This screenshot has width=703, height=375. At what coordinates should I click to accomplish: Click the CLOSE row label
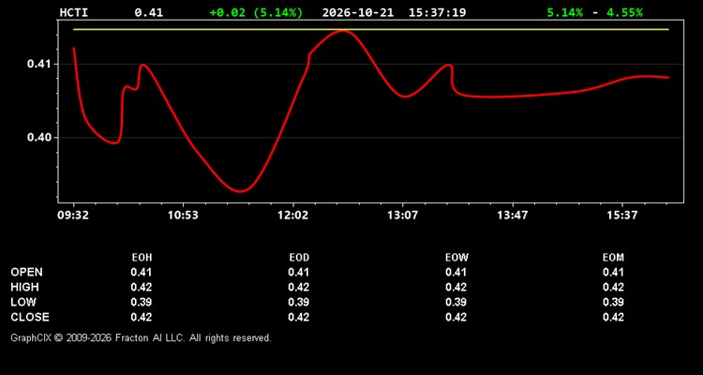click(x=30, y=317)
